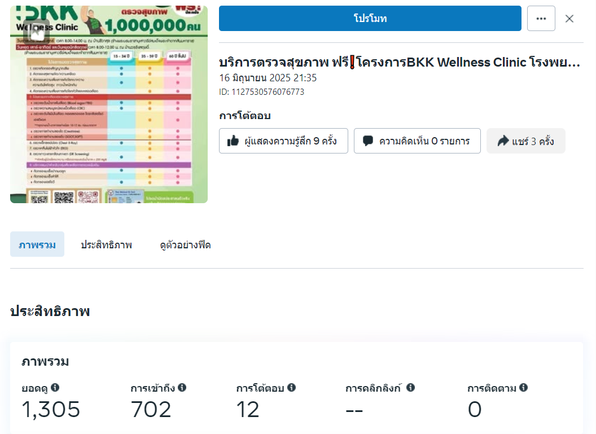Open the three-dot more options menu
The width and height of the screenshot is (596, 434).
pyautogui.click(x=541, y=18)
